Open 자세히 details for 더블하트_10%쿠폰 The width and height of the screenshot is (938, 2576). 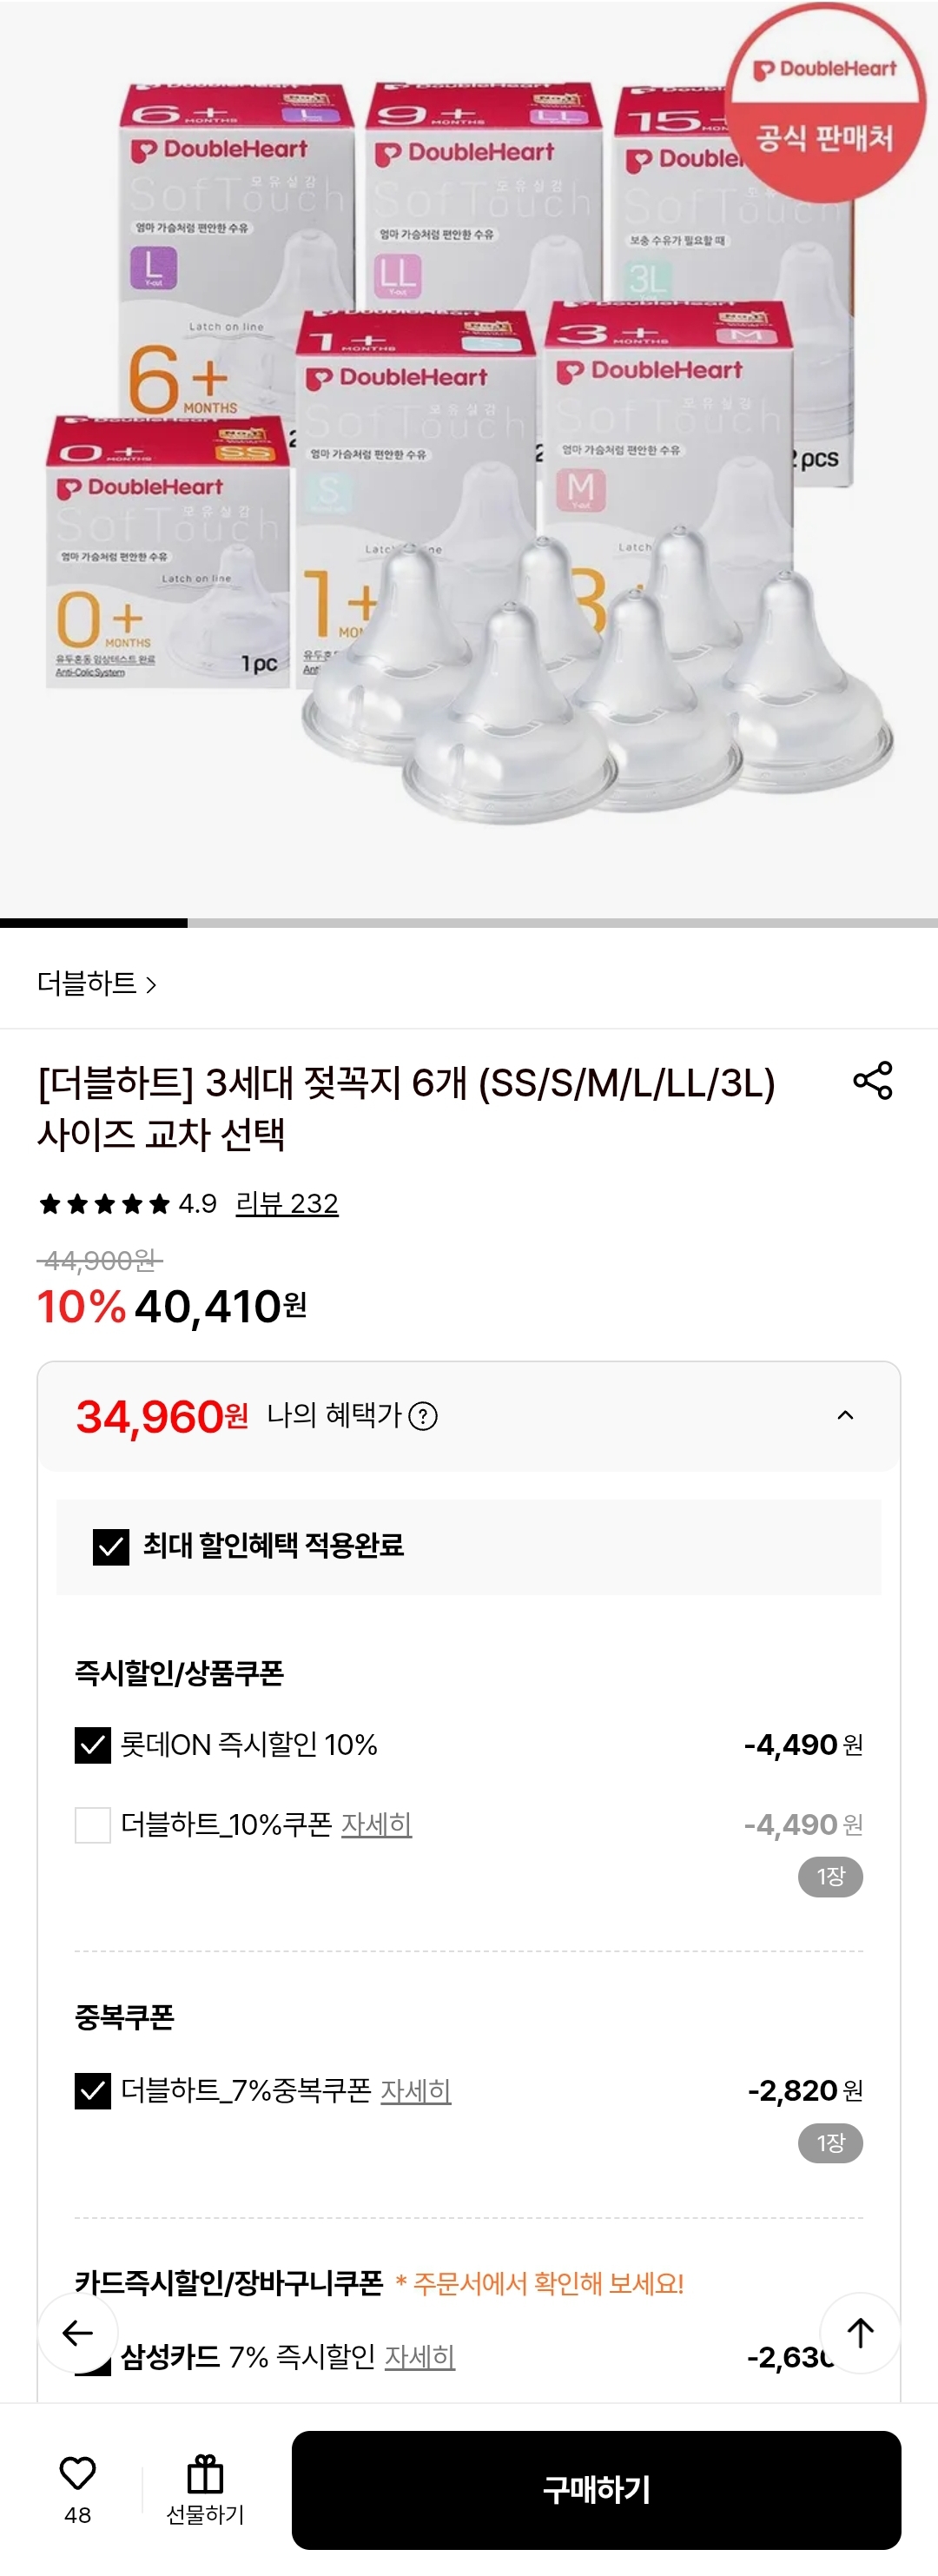377,1827
